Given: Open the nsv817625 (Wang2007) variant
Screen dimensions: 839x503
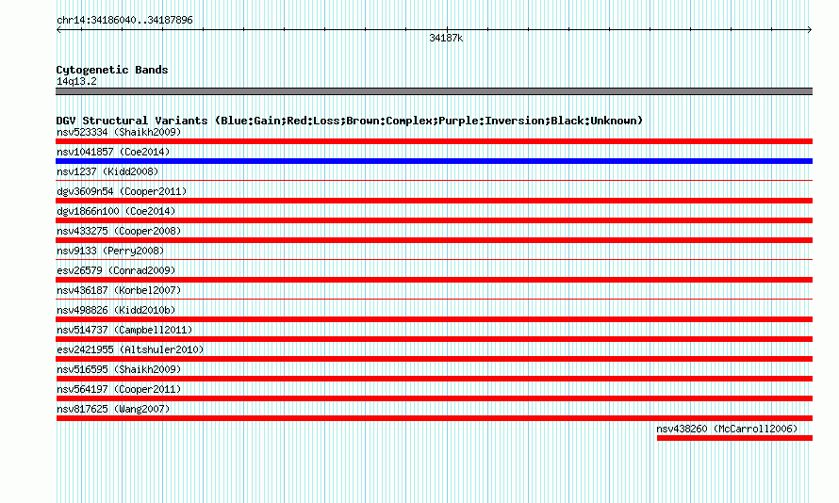Looking at the screenshot, I should click(x=113, y=409).
